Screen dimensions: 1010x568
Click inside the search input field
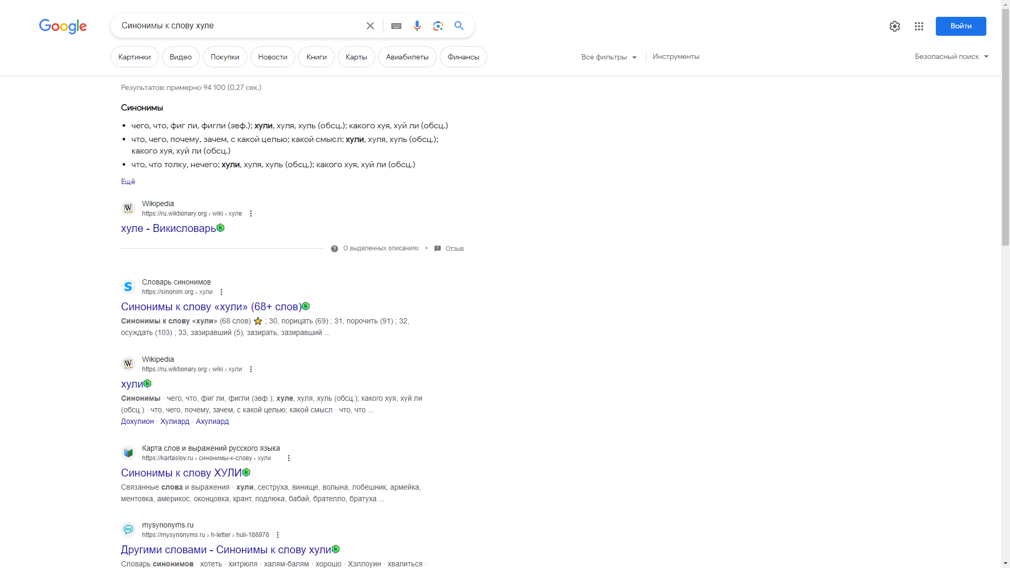tap(239, 26)
